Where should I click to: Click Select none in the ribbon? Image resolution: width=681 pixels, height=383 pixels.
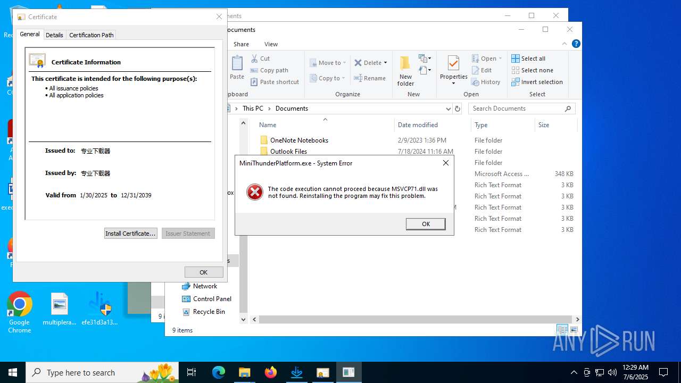pyautogui.click(x=532, y=70)
